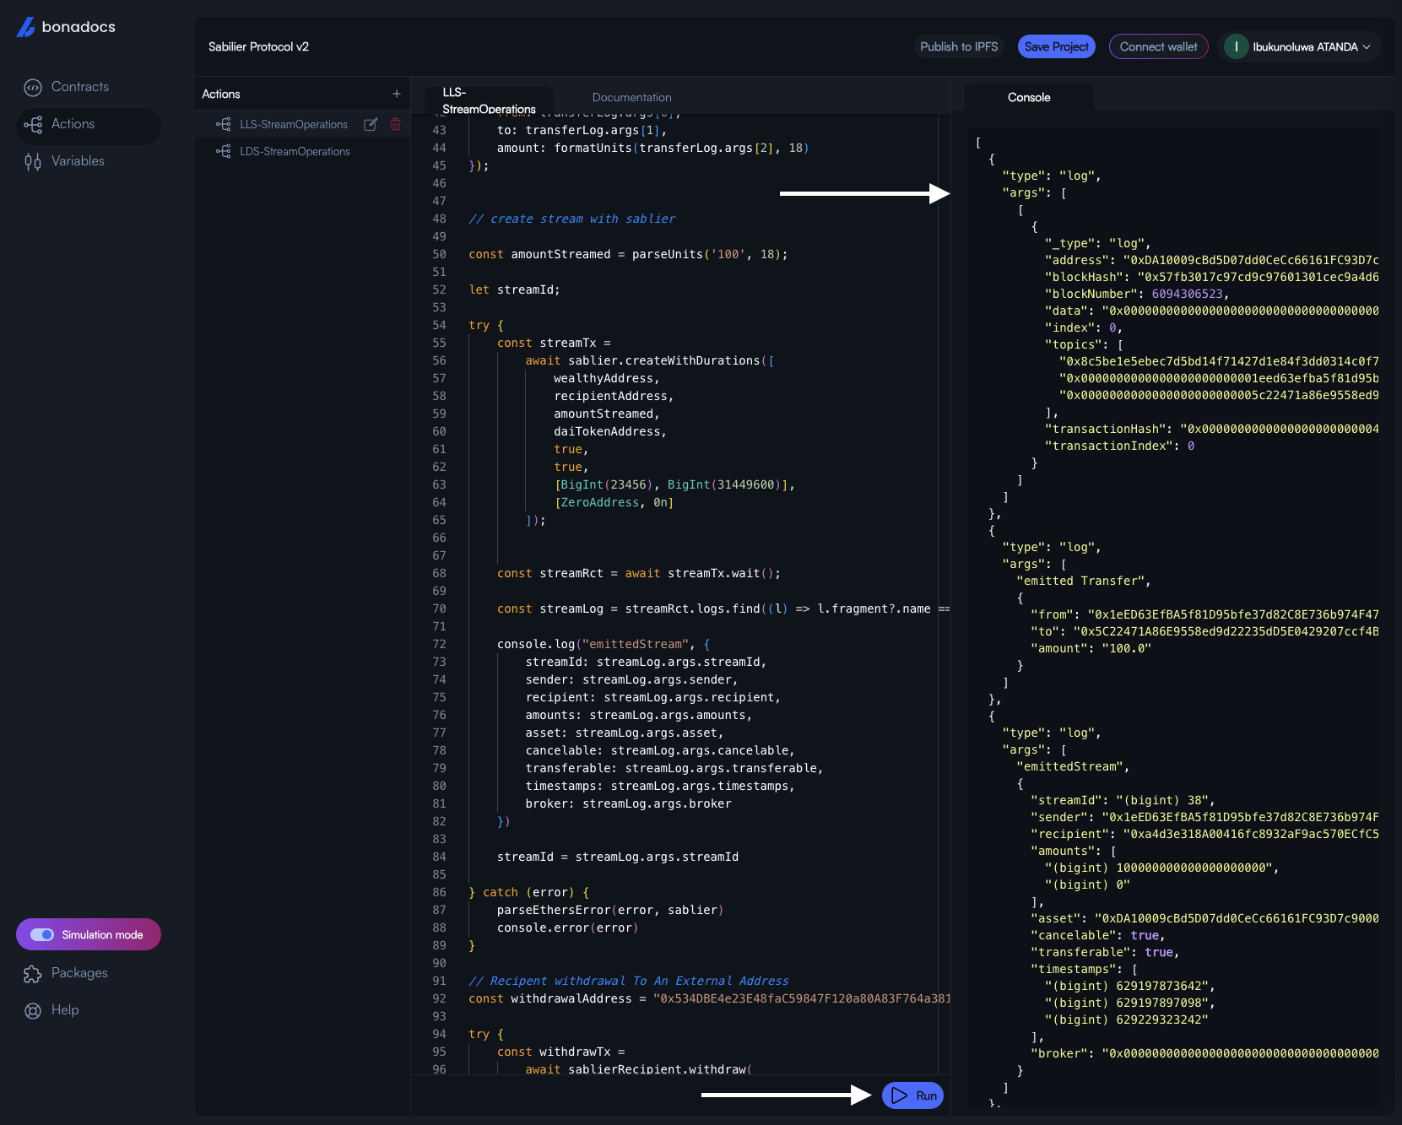Click Publish to IPFS button
Viewport: 1402px width, 1125px height.
[959, 47]
